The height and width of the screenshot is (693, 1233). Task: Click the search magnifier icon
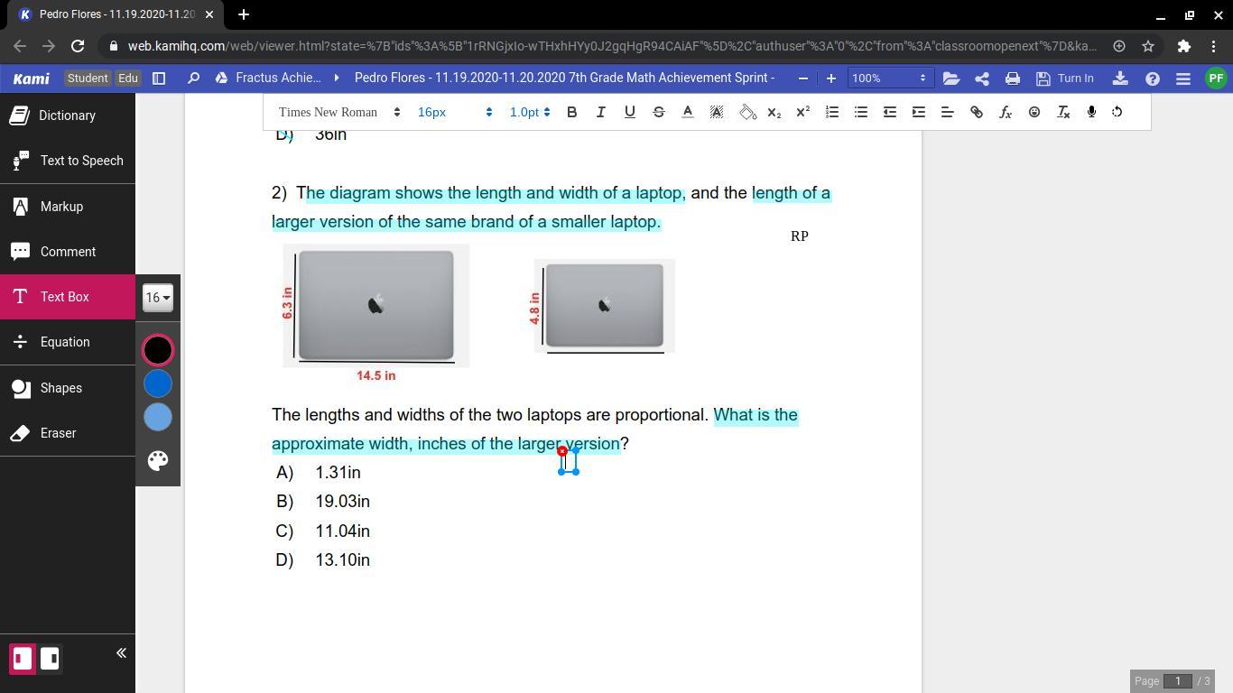(193, 79)
